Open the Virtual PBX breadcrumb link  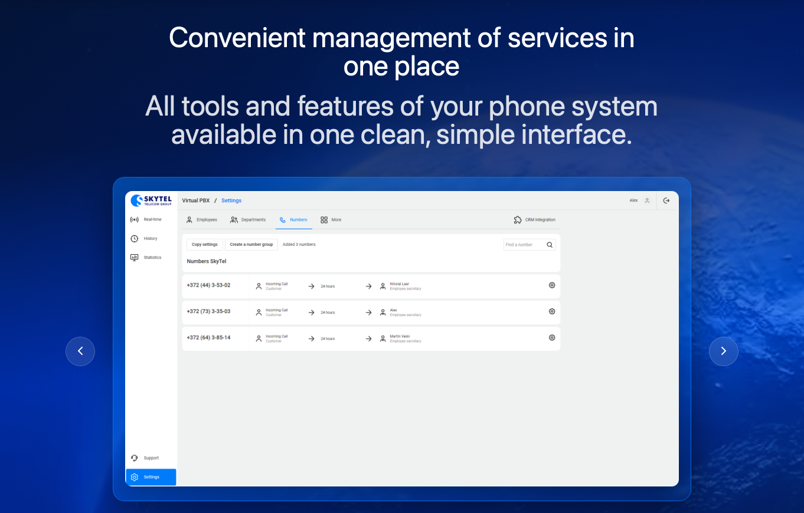[x=195, y=200]
